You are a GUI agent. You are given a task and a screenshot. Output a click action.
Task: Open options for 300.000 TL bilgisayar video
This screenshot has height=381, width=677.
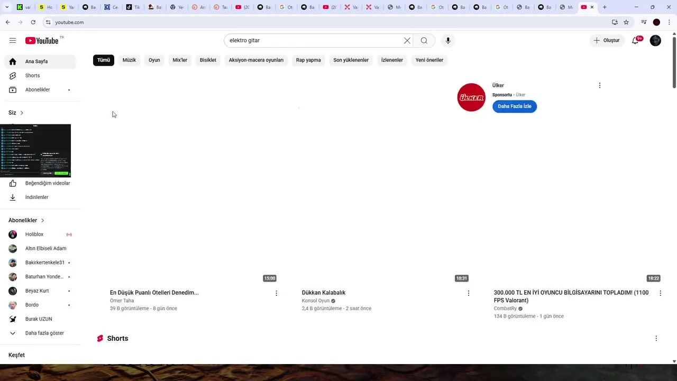[660, 293]
